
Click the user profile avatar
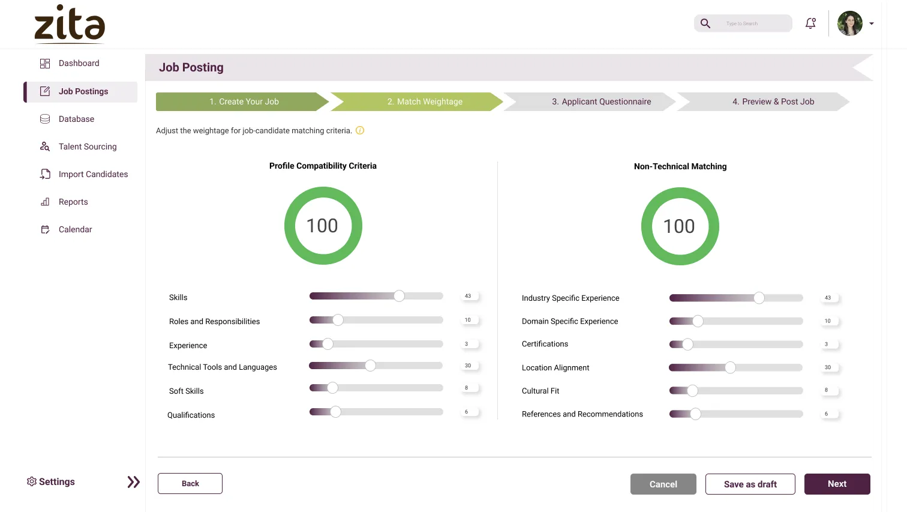[x=850, y=23]
